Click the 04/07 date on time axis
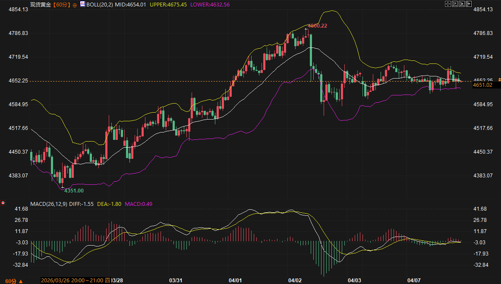The image size is (501, 284). click(414, 281)
